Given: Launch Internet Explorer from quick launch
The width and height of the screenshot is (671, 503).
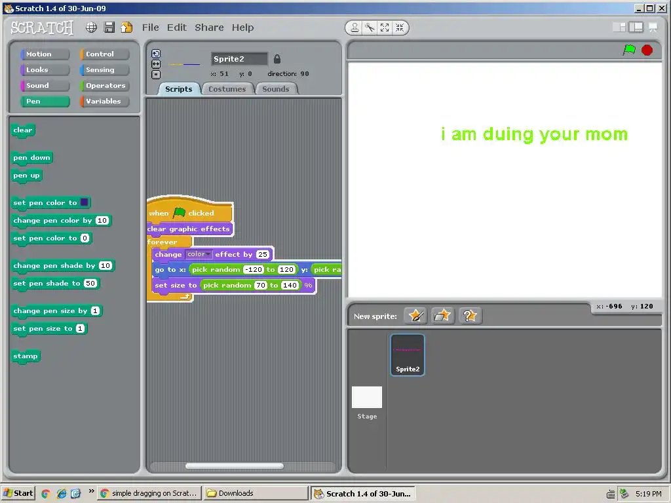Looking at the screenshot, I should click(x=61, y=494).
